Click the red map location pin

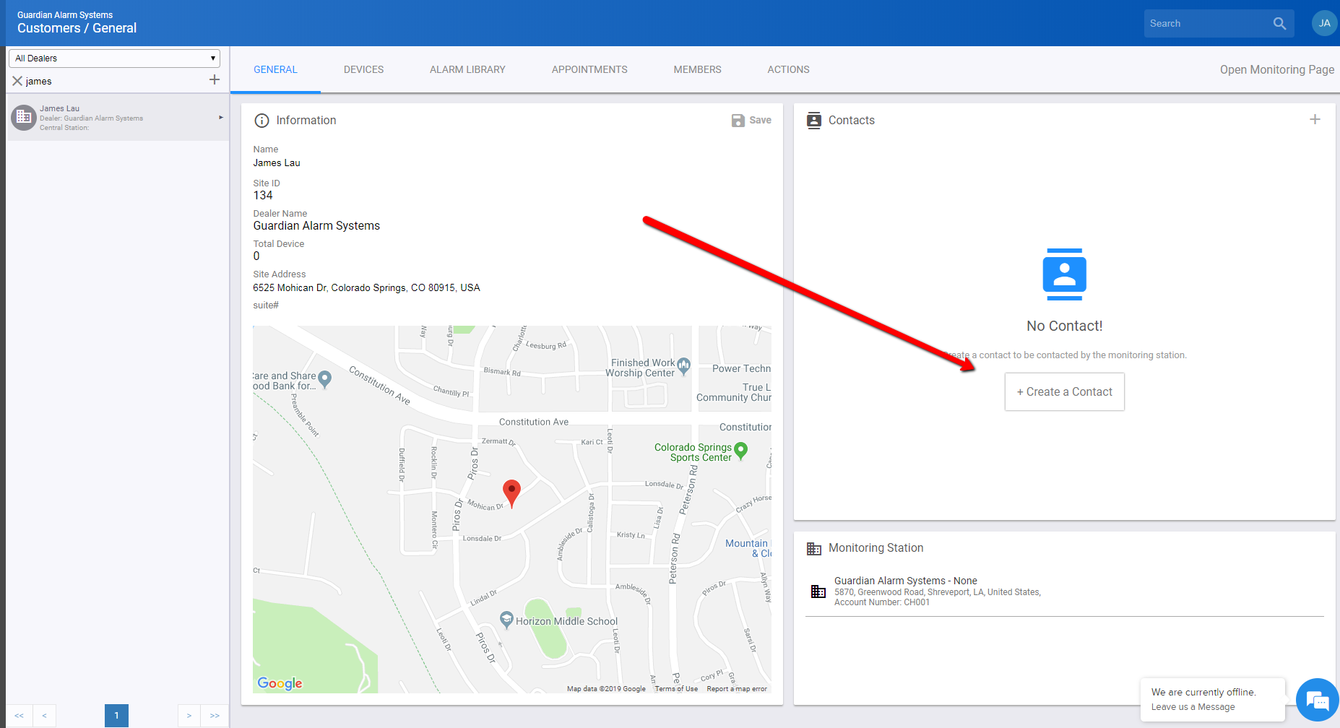(511, 494)
